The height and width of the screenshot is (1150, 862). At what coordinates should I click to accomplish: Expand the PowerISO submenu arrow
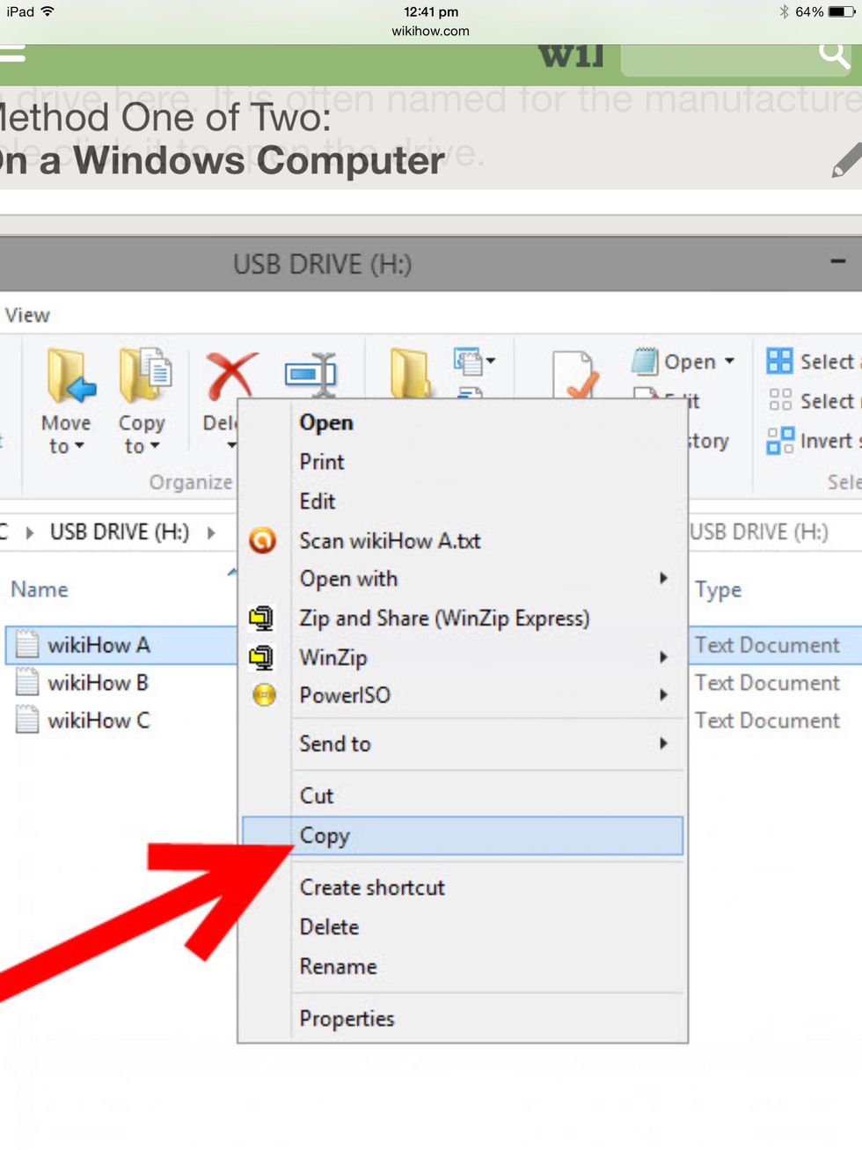click(x=663, y=695)
